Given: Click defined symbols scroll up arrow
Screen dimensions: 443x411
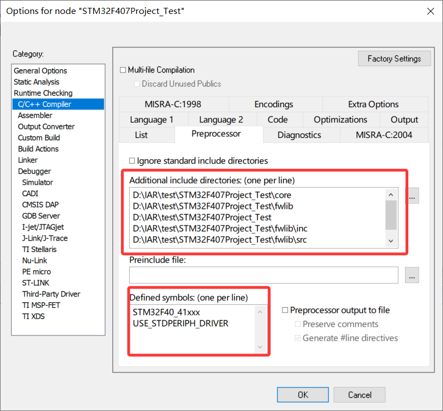Looking at the screenshot, I should 260,312.
